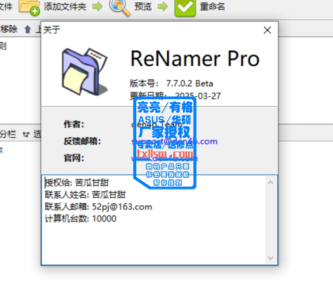The width and height of the screenshot is (333, 286).
Task: Click the text 授权给: 苦瓜甘甜
Action: click(x=77, y=183)
